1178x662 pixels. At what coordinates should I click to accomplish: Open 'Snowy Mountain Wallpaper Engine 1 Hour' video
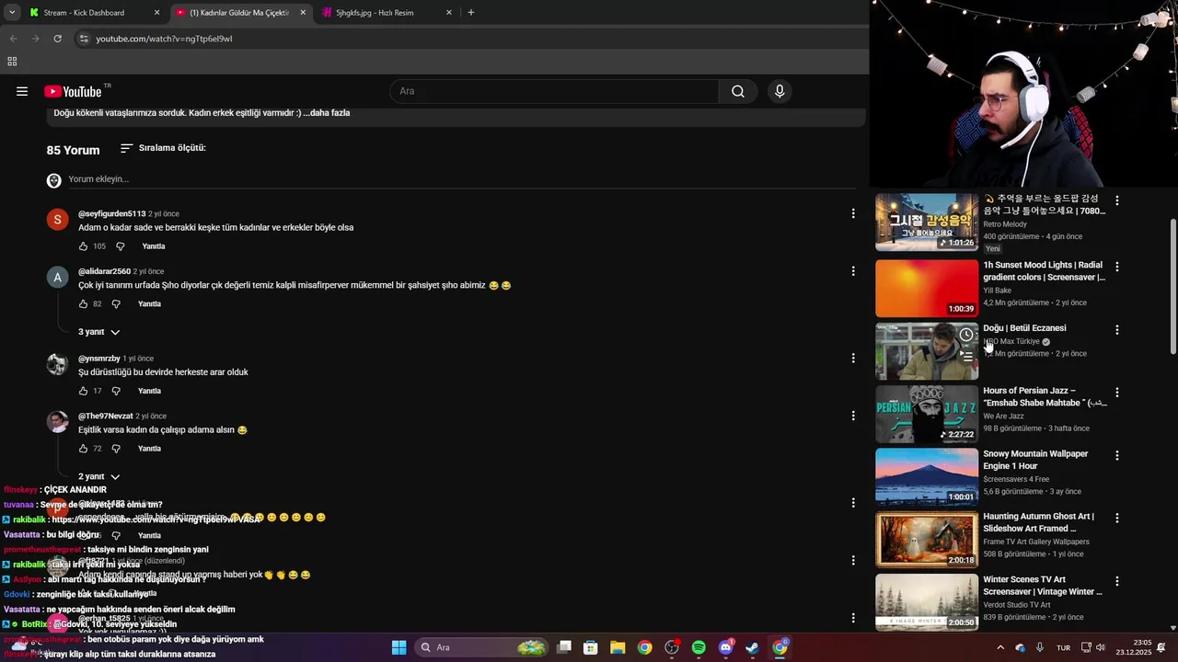(927, 477)
